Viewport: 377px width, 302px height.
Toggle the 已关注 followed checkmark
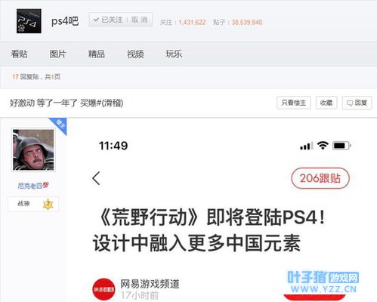(108, 20)
